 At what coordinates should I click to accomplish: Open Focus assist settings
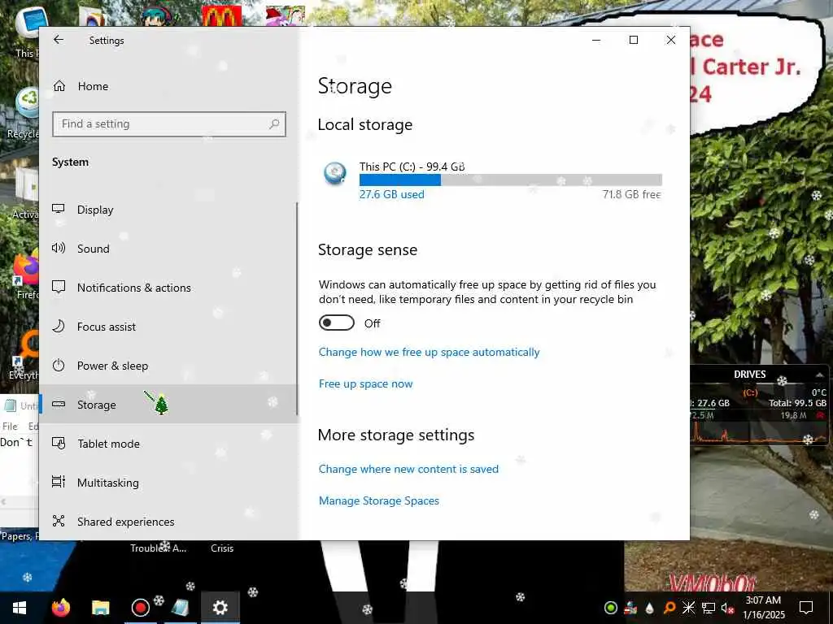pyautogui.click(x=169, y=327)
